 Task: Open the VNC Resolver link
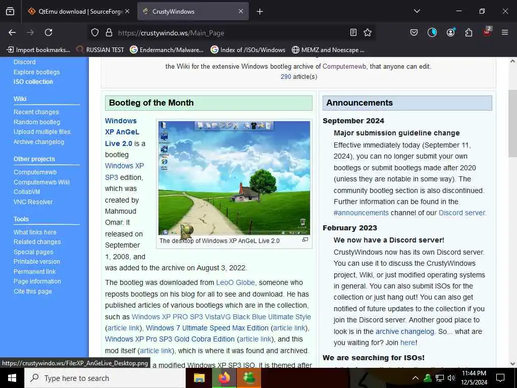coord(33,202)
